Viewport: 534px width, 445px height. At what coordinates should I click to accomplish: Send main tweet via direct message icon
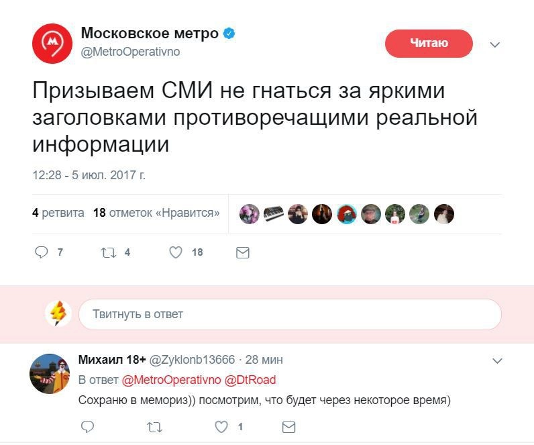(x=243, y=252)
